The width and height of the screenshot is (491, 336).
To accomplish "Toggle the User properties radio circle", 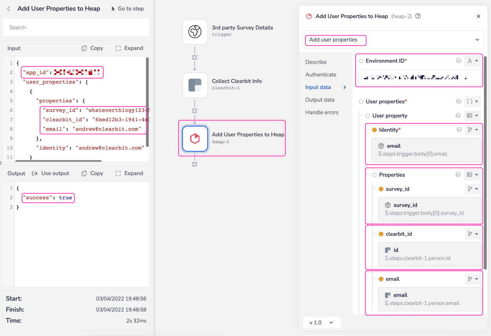I will click(x=361, y=102).
